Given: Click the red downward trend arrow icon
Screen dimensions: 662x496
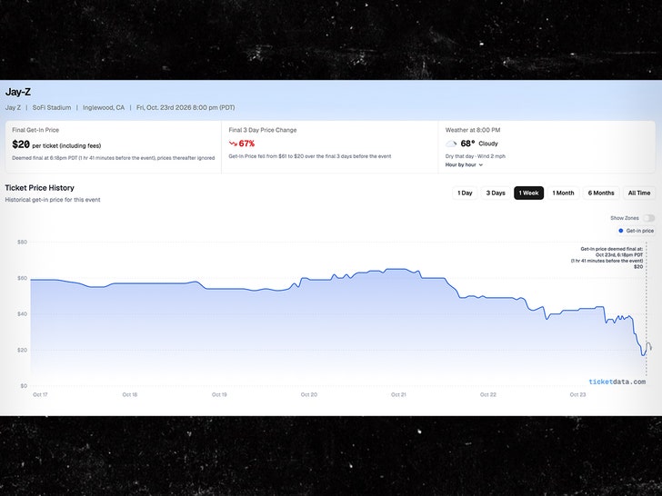Looking at the screenshot, I should click(x=233, y=144).
